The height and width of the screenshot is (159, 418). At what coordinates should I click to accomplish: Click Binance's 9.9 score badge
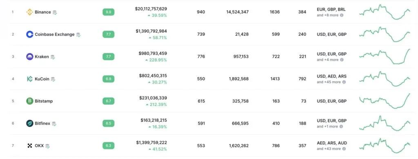[x=109, y=12]
